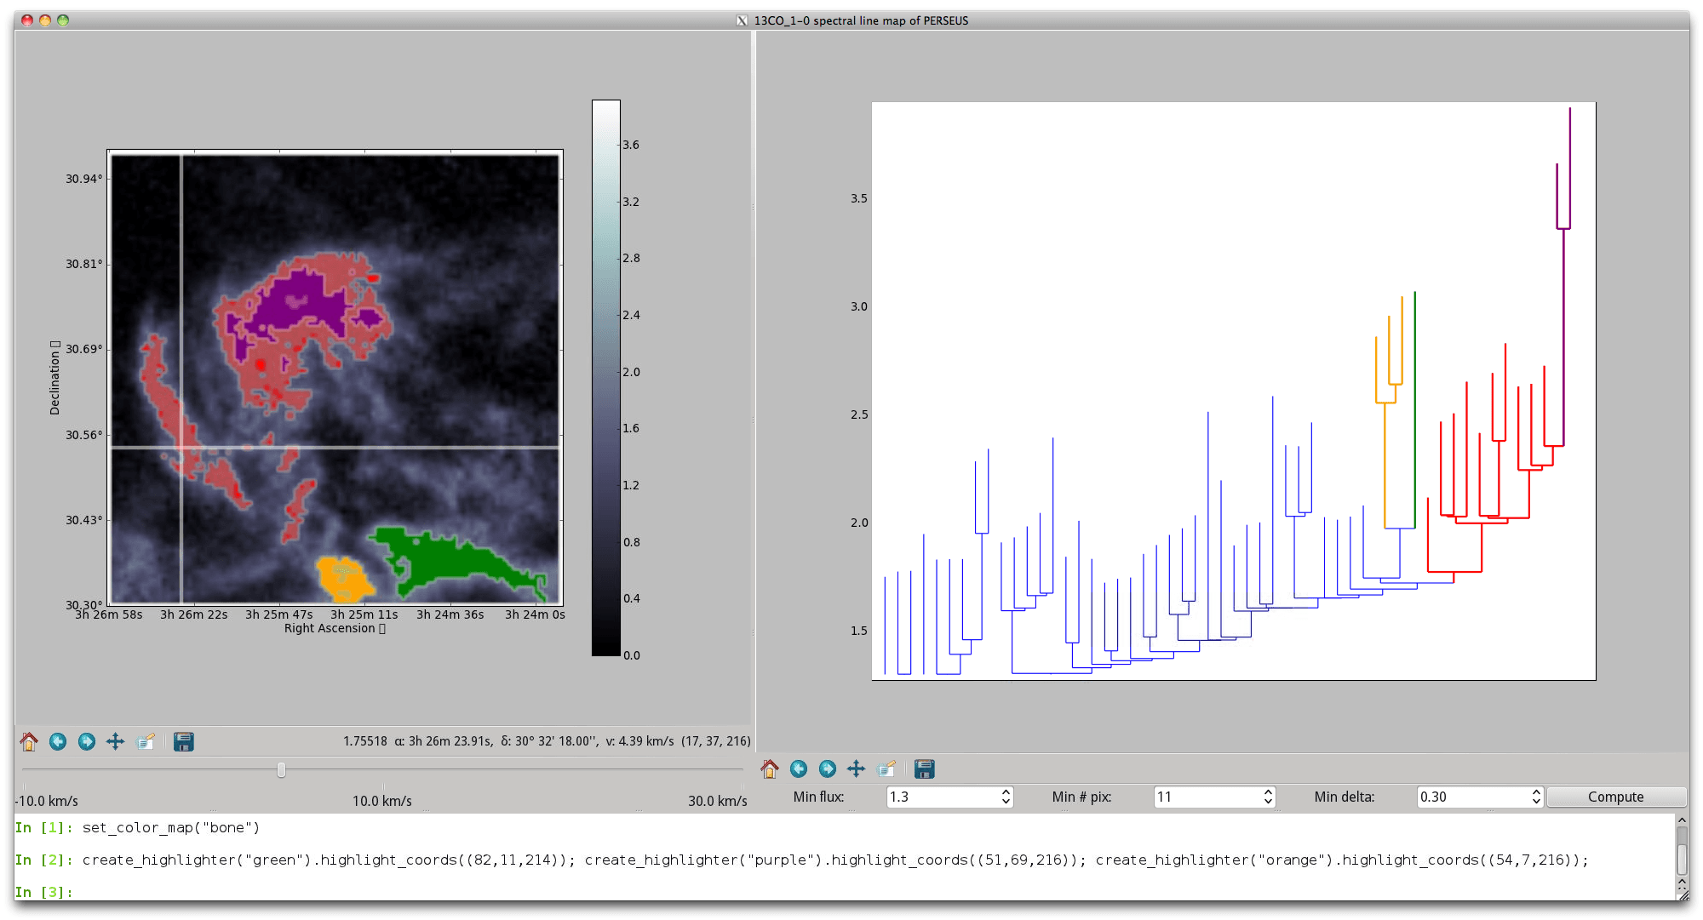Screen dimensions: 1703x920
Task: Click the green zoom window button
Action: 63,20
